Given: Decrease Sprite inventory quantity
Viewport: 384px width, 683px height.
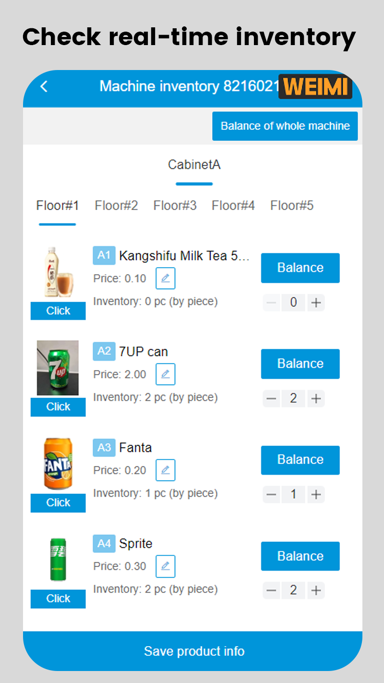Looking at the screenshot, I should coord(272,590).
